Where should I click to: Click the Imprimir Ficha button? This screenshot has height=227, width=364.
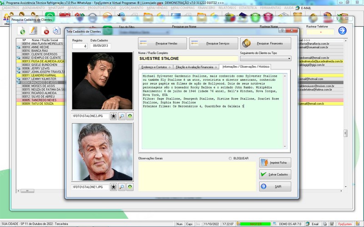275,162
